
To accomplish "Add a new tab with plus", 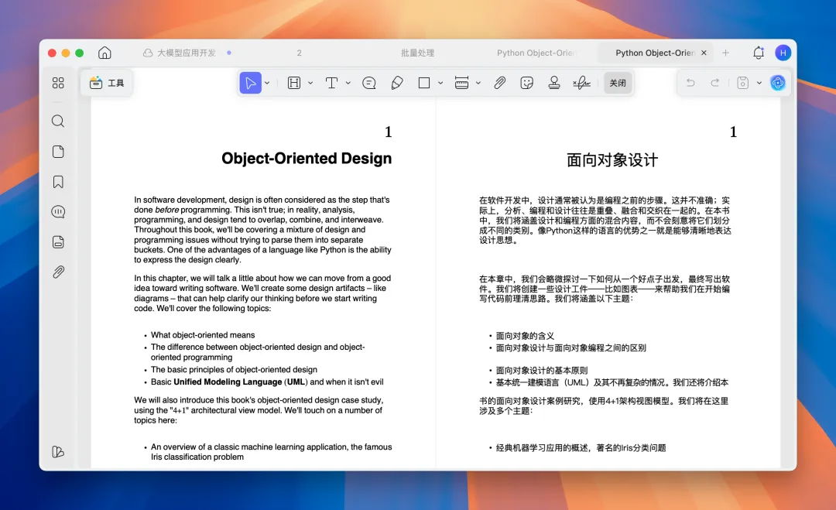I will coord(725,53).
